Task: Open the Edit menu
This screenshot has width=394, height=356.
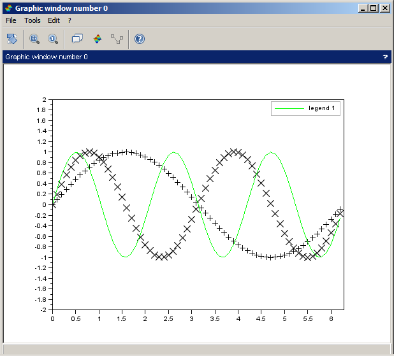Action: click(54, 20)
